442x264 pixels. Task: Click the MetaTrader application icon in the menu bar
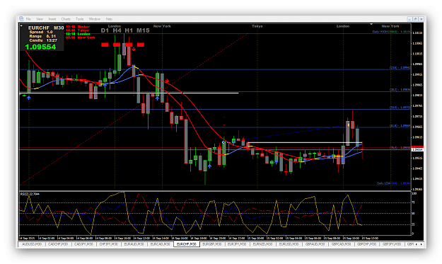(x=21, y=18)
